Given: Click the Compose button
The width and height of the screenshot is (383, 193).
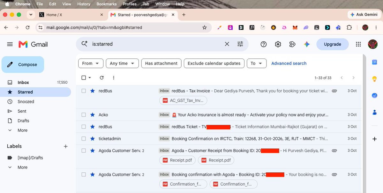Looking at the screenshot, I should (x=23, y=65).
